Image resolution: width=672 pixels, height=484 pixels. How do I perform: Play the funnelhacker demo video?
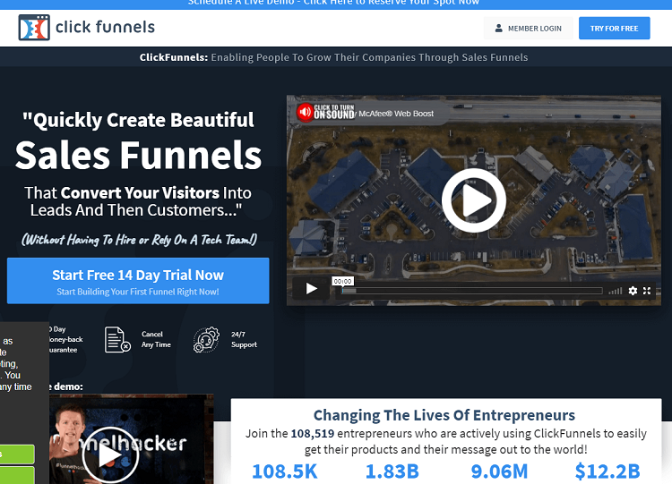(x=110, y=454)
